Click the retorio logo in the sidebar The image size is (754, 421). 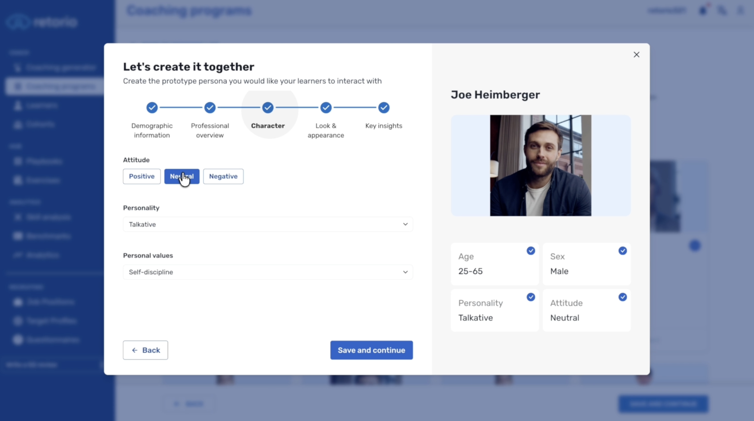(x=42, y=22)
